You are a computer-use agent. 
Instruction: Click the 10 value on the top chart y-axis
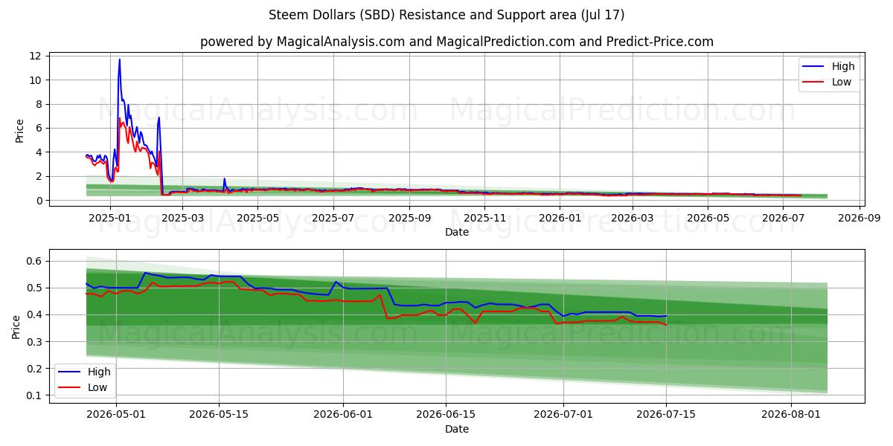[x=36, y=80]
